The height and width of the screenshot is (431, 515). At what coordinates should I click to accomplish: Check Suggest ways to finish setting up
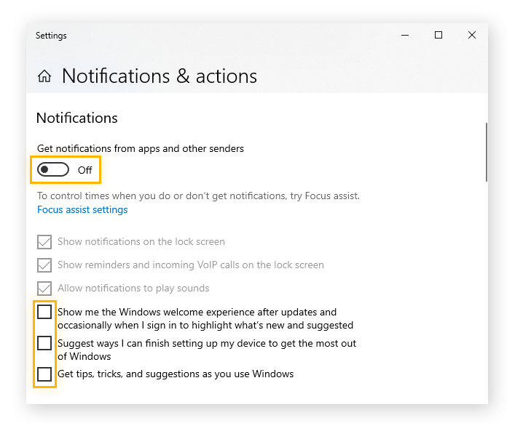coord(44,343)
